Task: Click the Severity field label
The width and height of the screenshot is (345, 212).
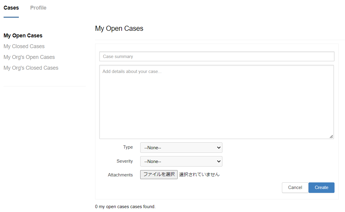Action: click(125, 161)
